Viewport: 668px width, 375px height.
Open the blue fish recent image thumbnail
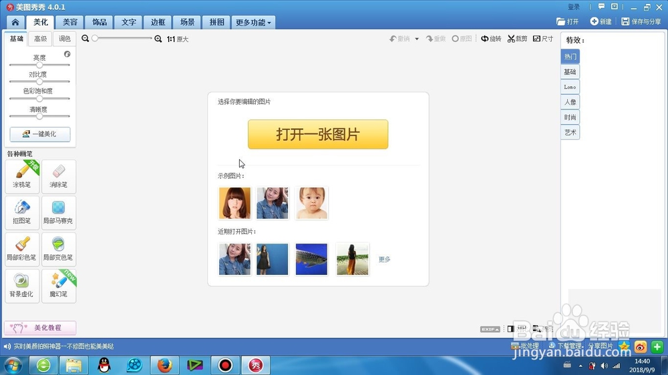pyautogui.click(x=311, y=259)
